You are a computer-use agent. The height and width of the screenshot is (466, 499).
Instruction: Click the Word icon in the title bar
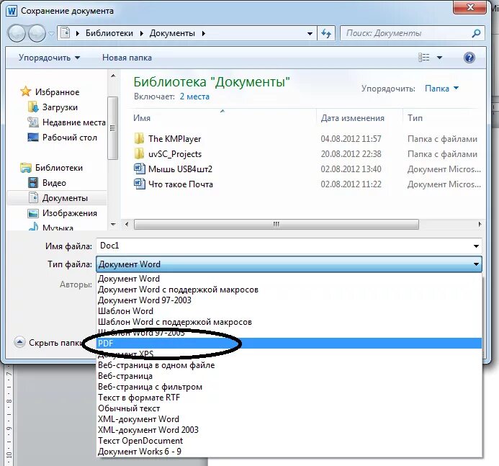(12, 11)
